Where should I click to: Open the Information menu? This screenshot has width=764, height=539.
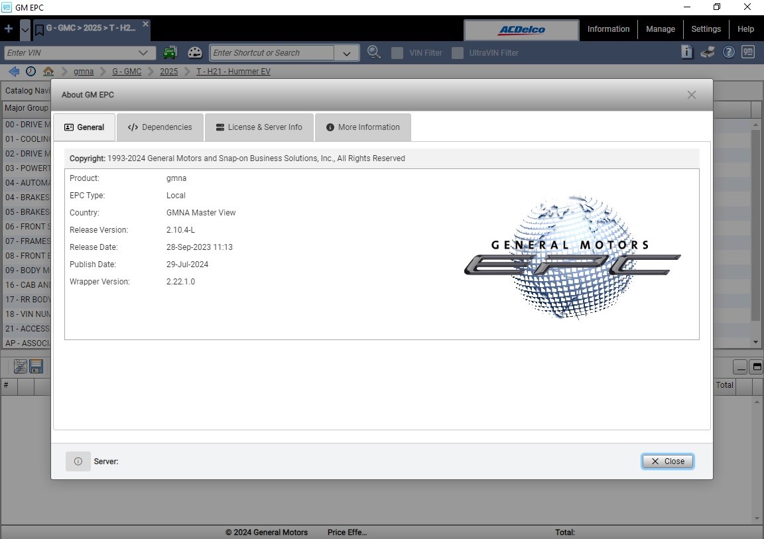(x=608, y=29)
